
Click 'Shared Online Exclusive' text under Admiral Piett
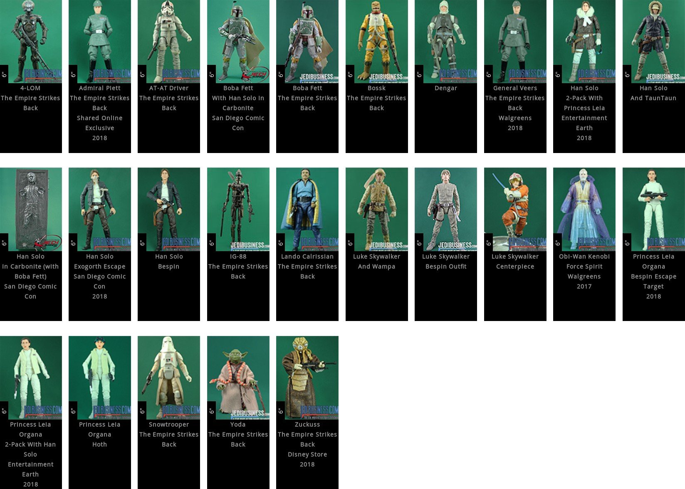coord(100,123)
